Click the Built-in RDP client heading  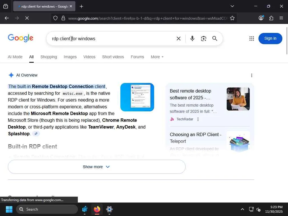coord(33,147)
